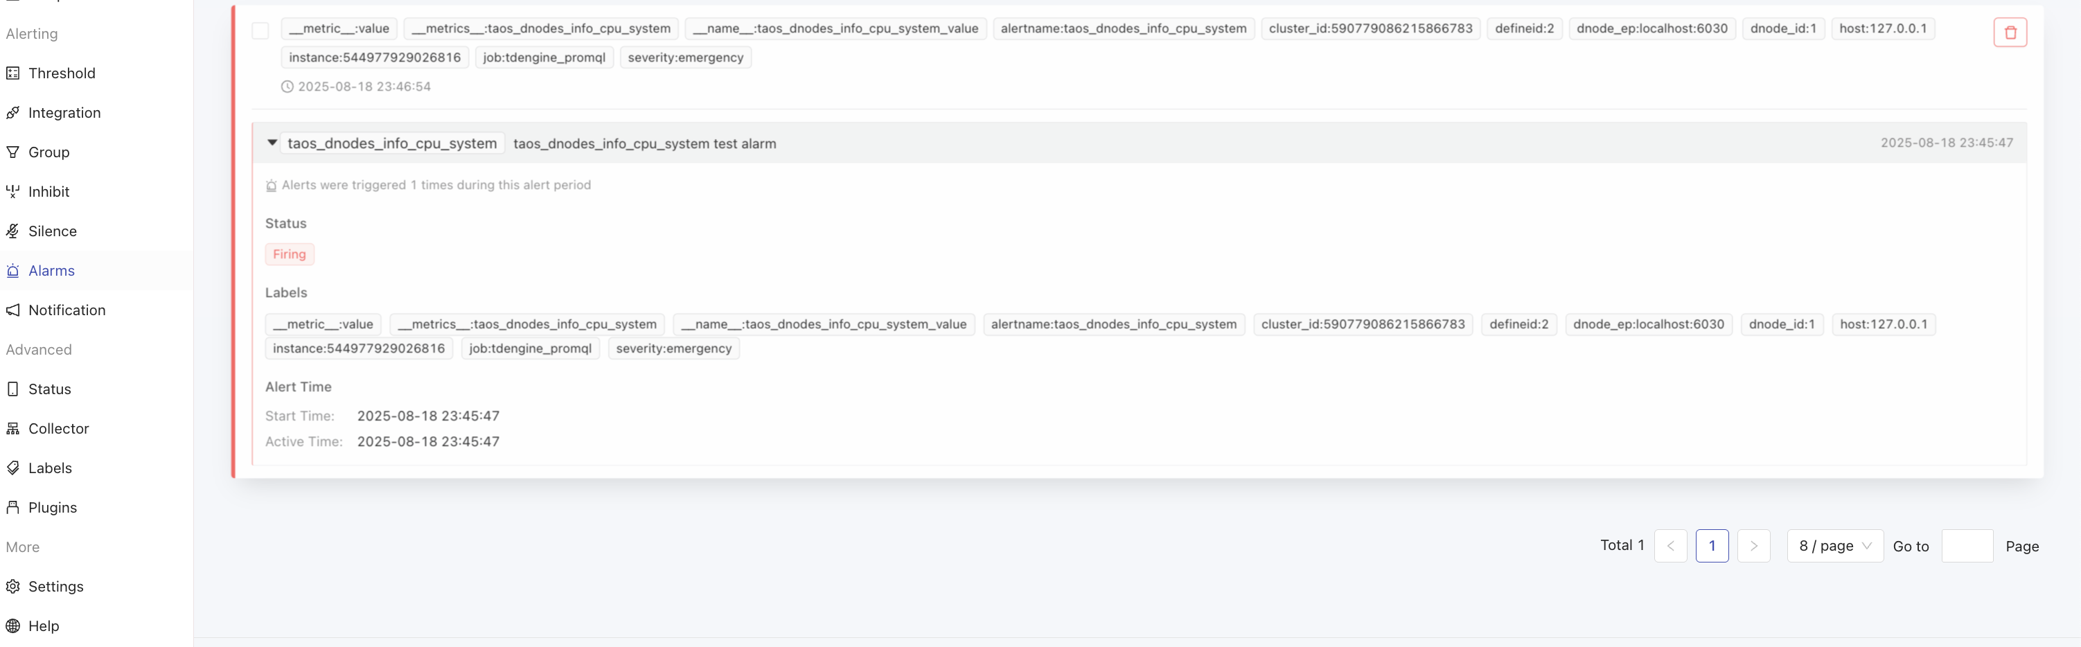Delete alarm using red trash icon

point(2010,33)
